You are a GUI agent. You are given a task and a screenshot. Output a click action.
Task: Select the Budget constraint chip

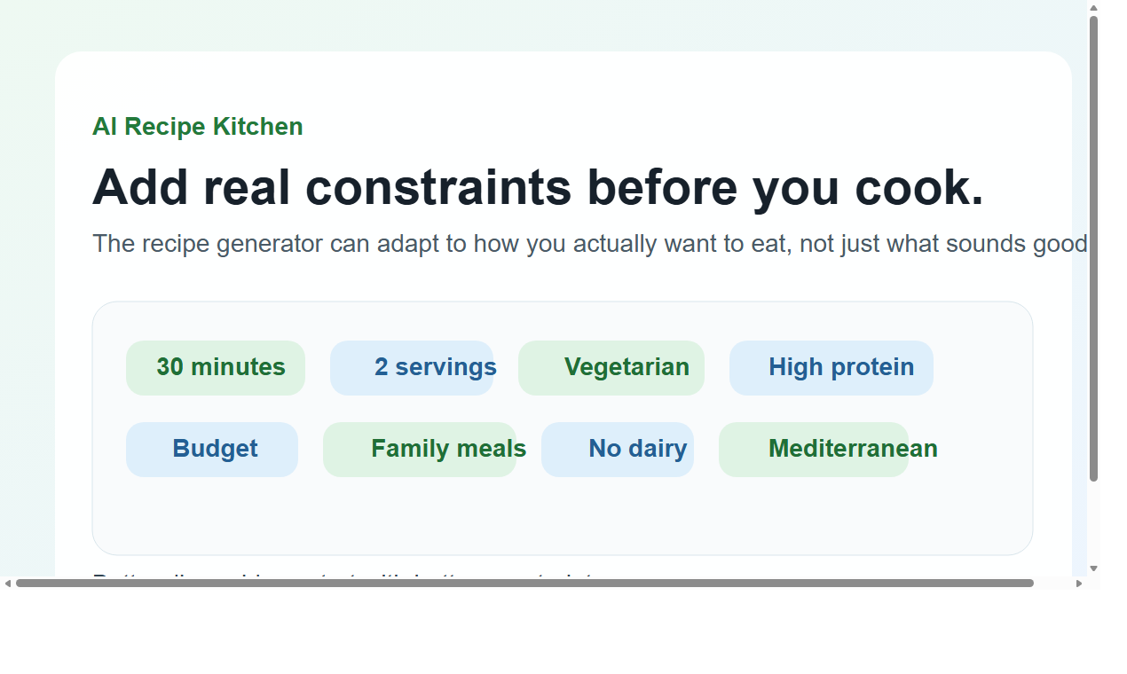(x=212, y=449)
